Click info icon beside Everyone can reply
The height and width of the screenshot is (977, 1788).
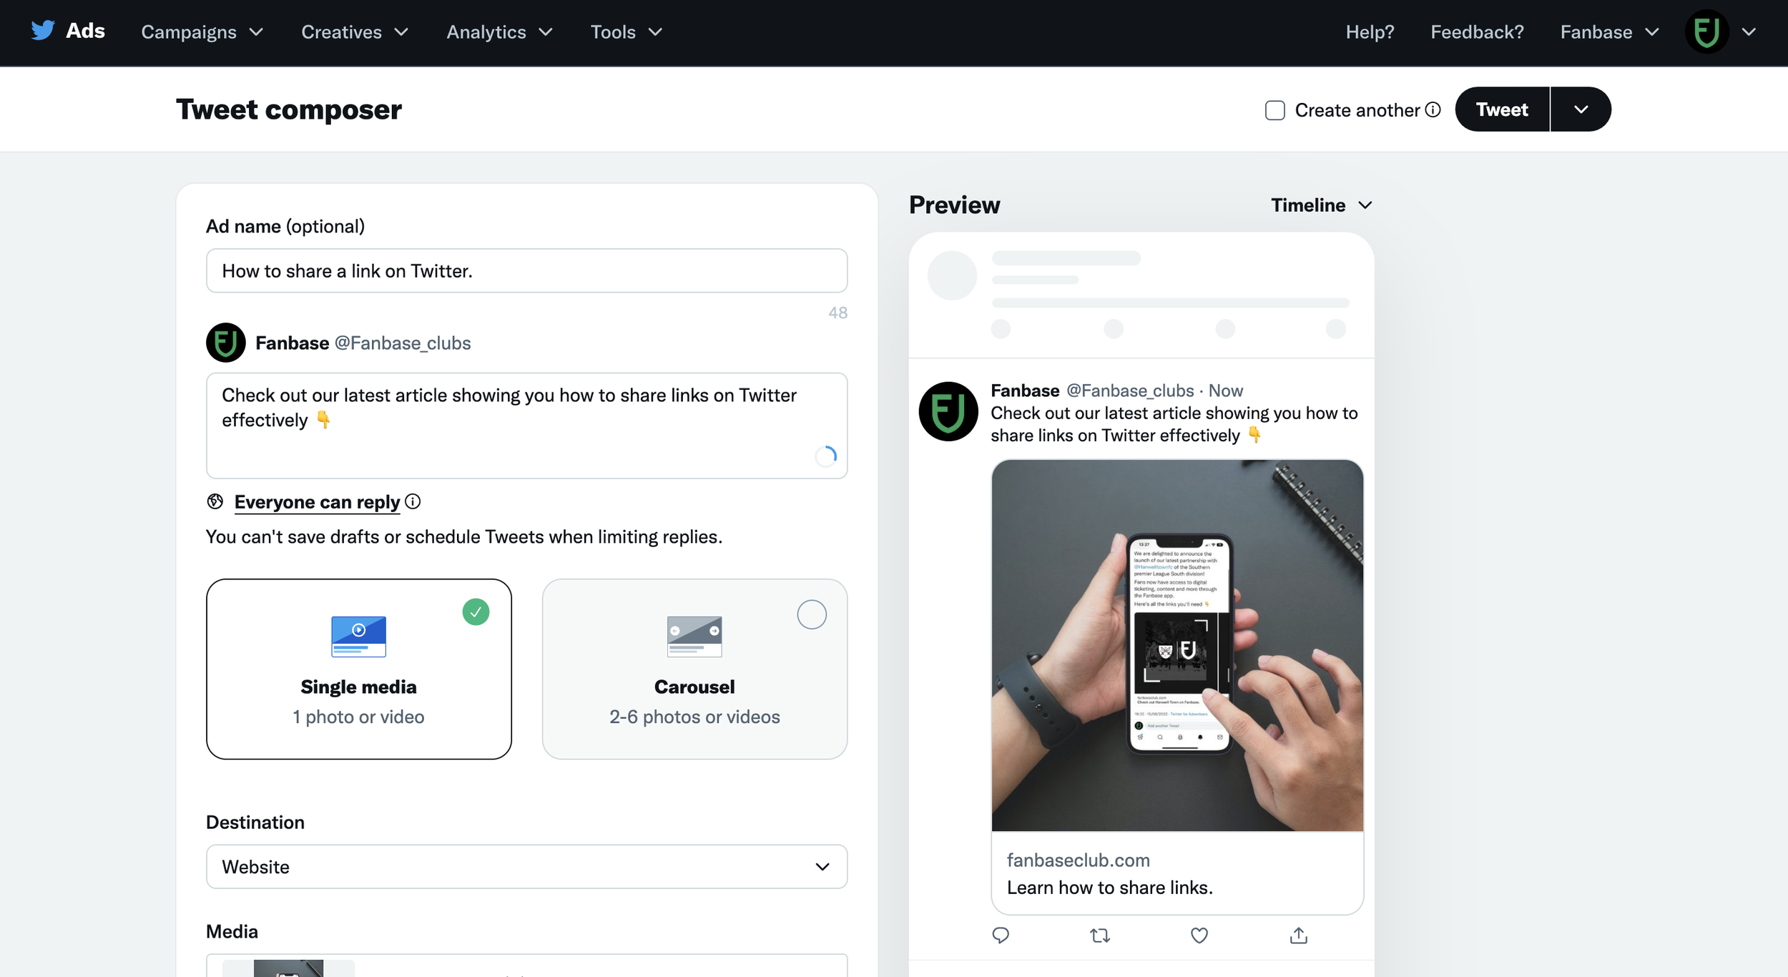pyautogui.click(x=413, y=501)
